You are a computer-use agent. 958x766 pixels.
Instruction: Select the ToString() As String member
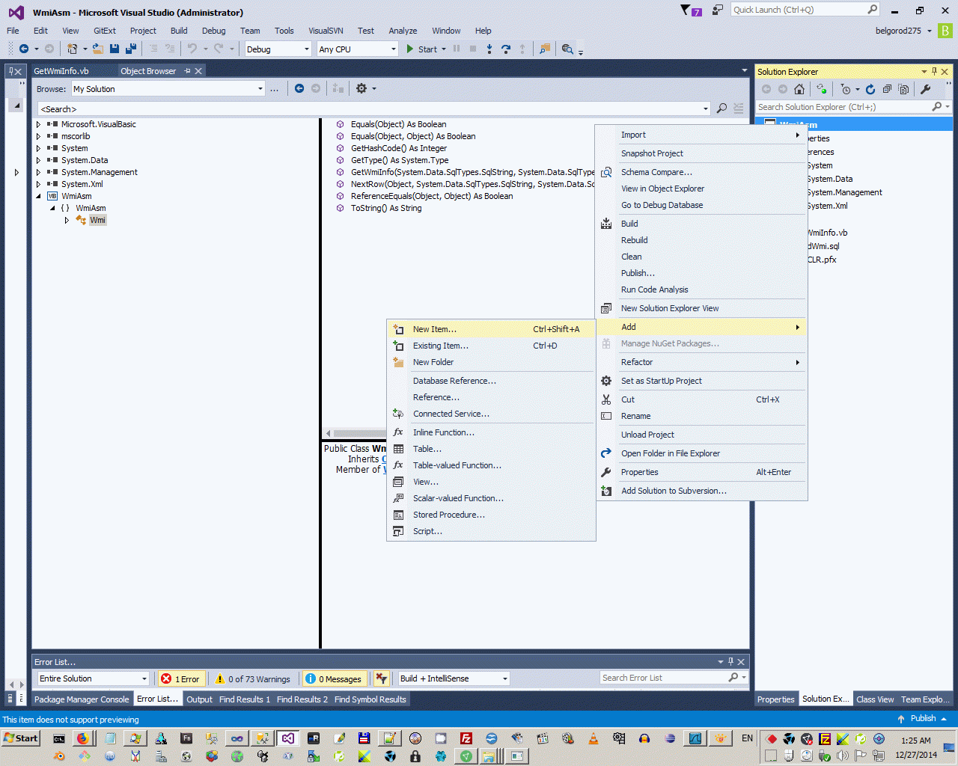(386, 208)
